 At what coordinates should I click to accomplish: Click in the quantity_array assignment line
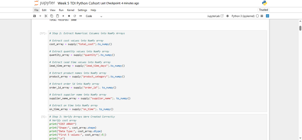tap(82, 55)
